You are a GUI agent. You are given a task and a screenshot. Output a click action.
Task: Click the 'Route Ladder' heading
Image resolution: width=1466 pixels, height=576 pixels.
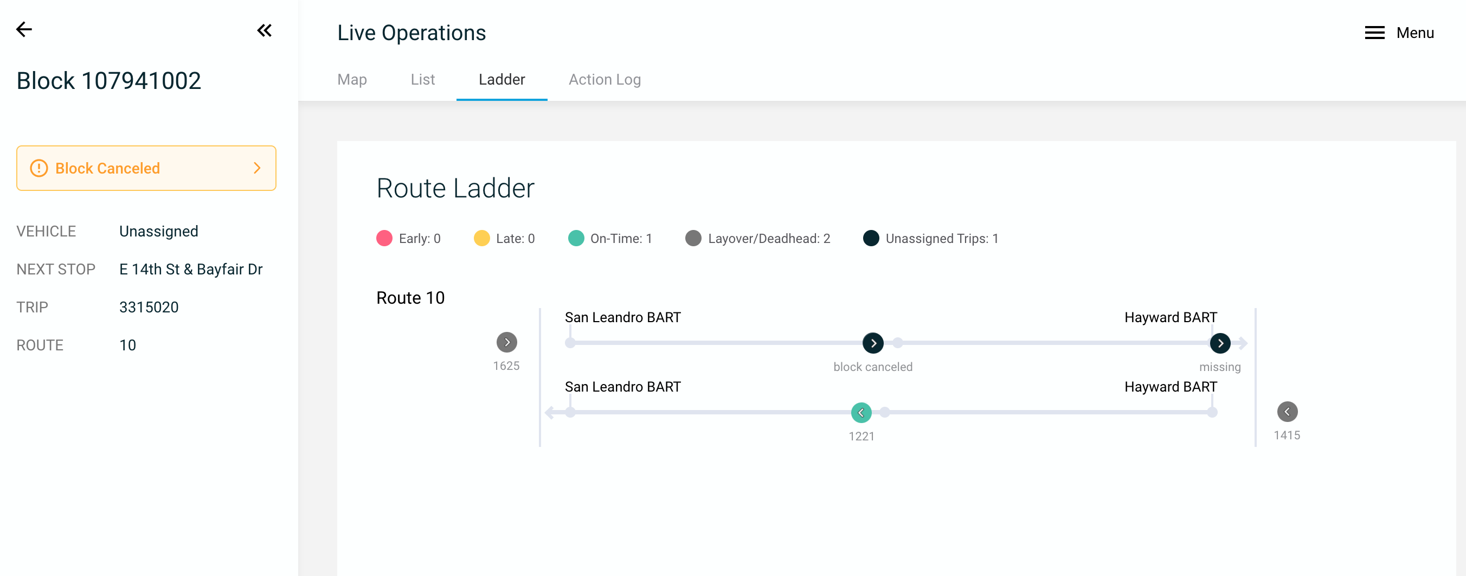point(455,188)
